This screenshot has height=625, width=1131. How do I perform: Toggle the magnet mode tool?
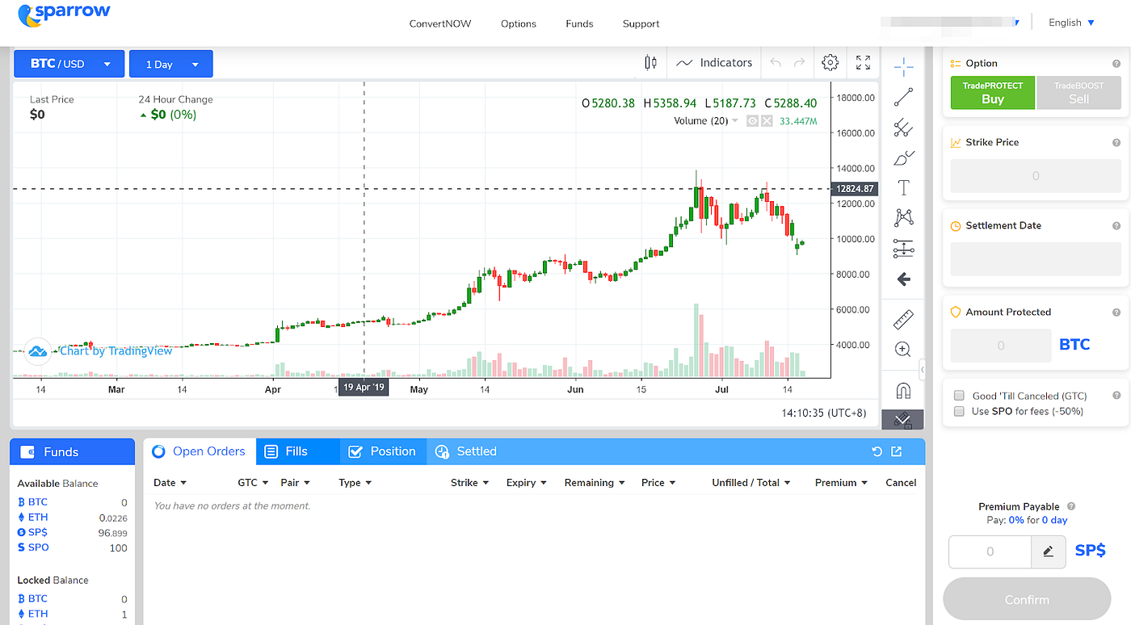coord(903,392)
